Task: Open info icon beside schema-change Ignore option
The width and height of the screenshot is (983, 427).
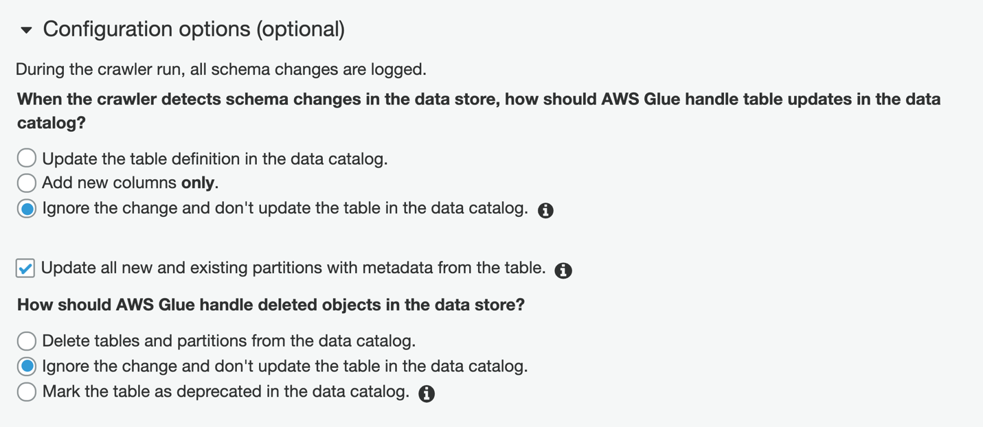Action: coord(545,211)
